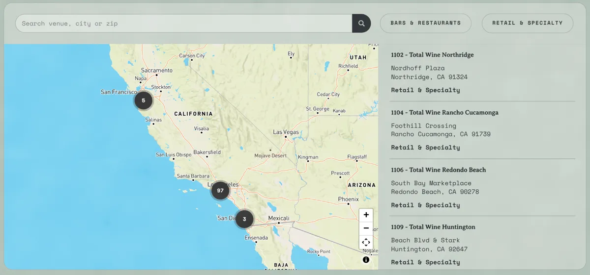Screen dimensions: 590x275
Task: Click the St. George map label
Action: pyautogui.click(x=318, y=109)
